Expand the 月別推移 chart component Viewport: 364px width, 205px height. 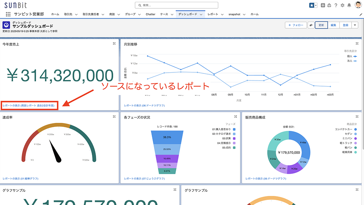click(x=357, y=43)
